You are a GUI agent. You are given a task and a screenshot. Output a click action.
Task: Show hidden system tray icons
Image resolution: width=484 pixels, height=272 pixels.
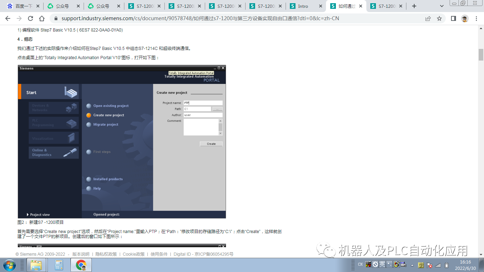(412, 265)
